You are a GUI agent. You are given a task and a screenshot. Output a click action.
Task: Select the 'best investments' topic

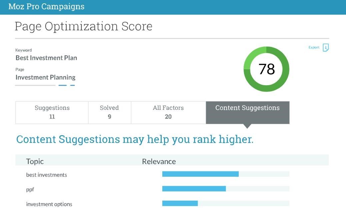point(47,175)
